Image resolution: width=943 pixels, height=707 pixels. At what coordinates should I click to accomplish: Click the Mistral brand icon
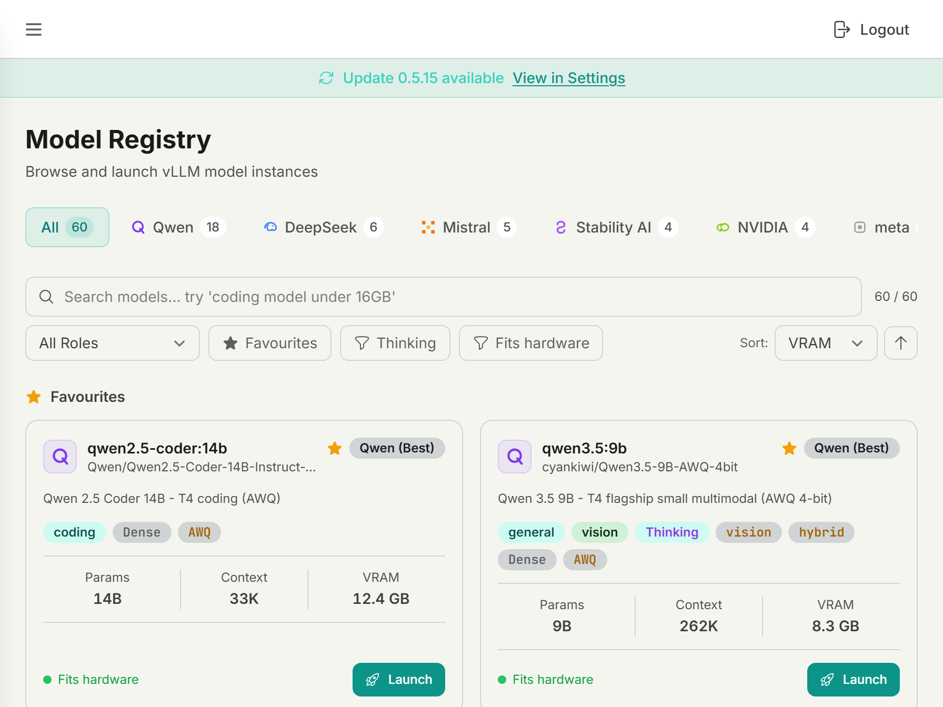[x=428, y=227]
